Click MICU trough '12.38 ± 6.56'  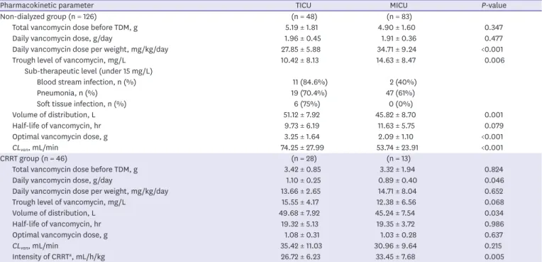point(397,202)
